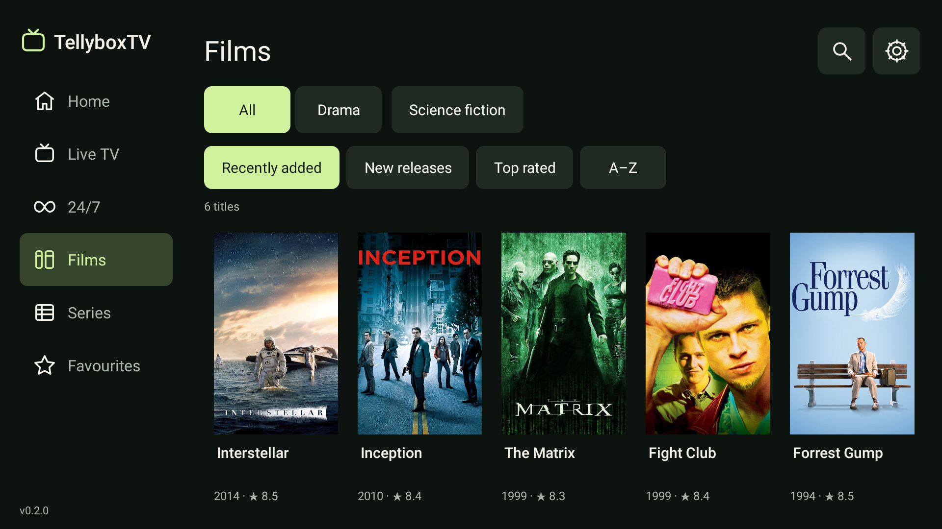This screenshot has width=942, height=529.
Task: Click the Films sidebar icon
Action: click(x=45, y=260)
